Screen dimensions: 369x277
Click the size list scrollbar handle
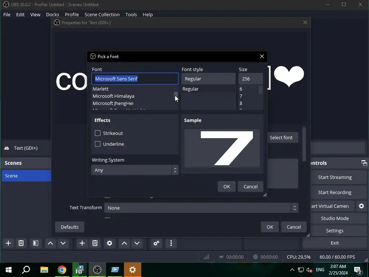[261, 90]
